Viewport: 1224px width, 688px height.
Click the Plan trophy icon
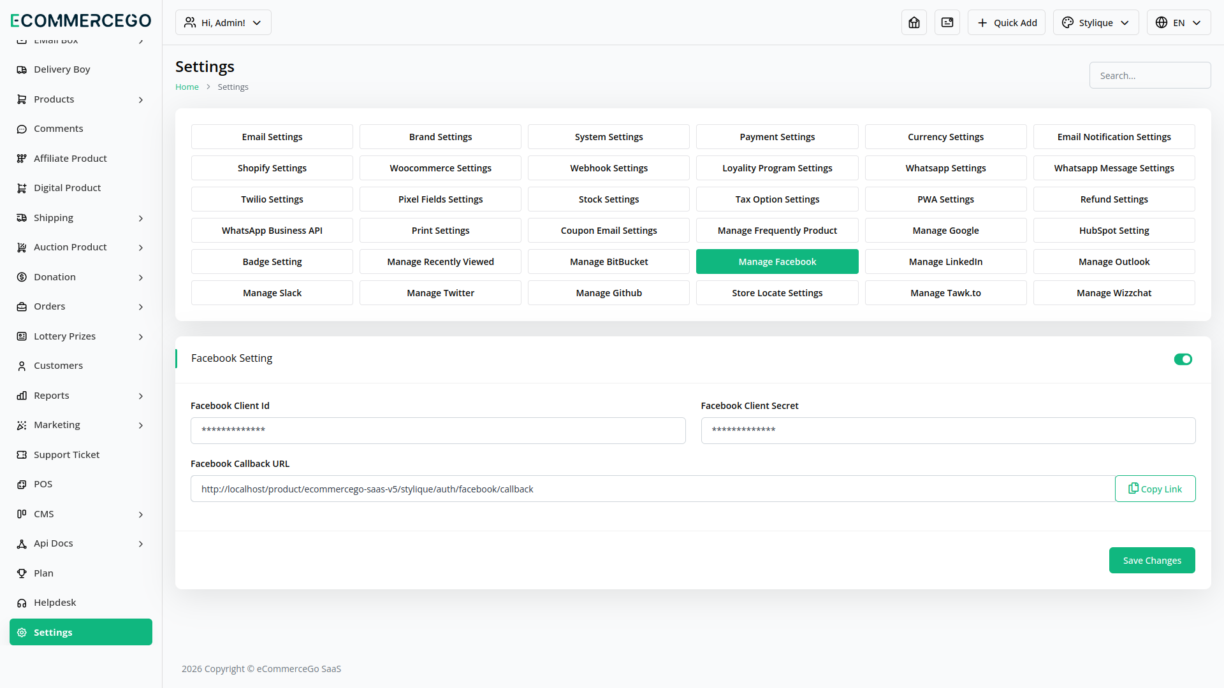22,573
